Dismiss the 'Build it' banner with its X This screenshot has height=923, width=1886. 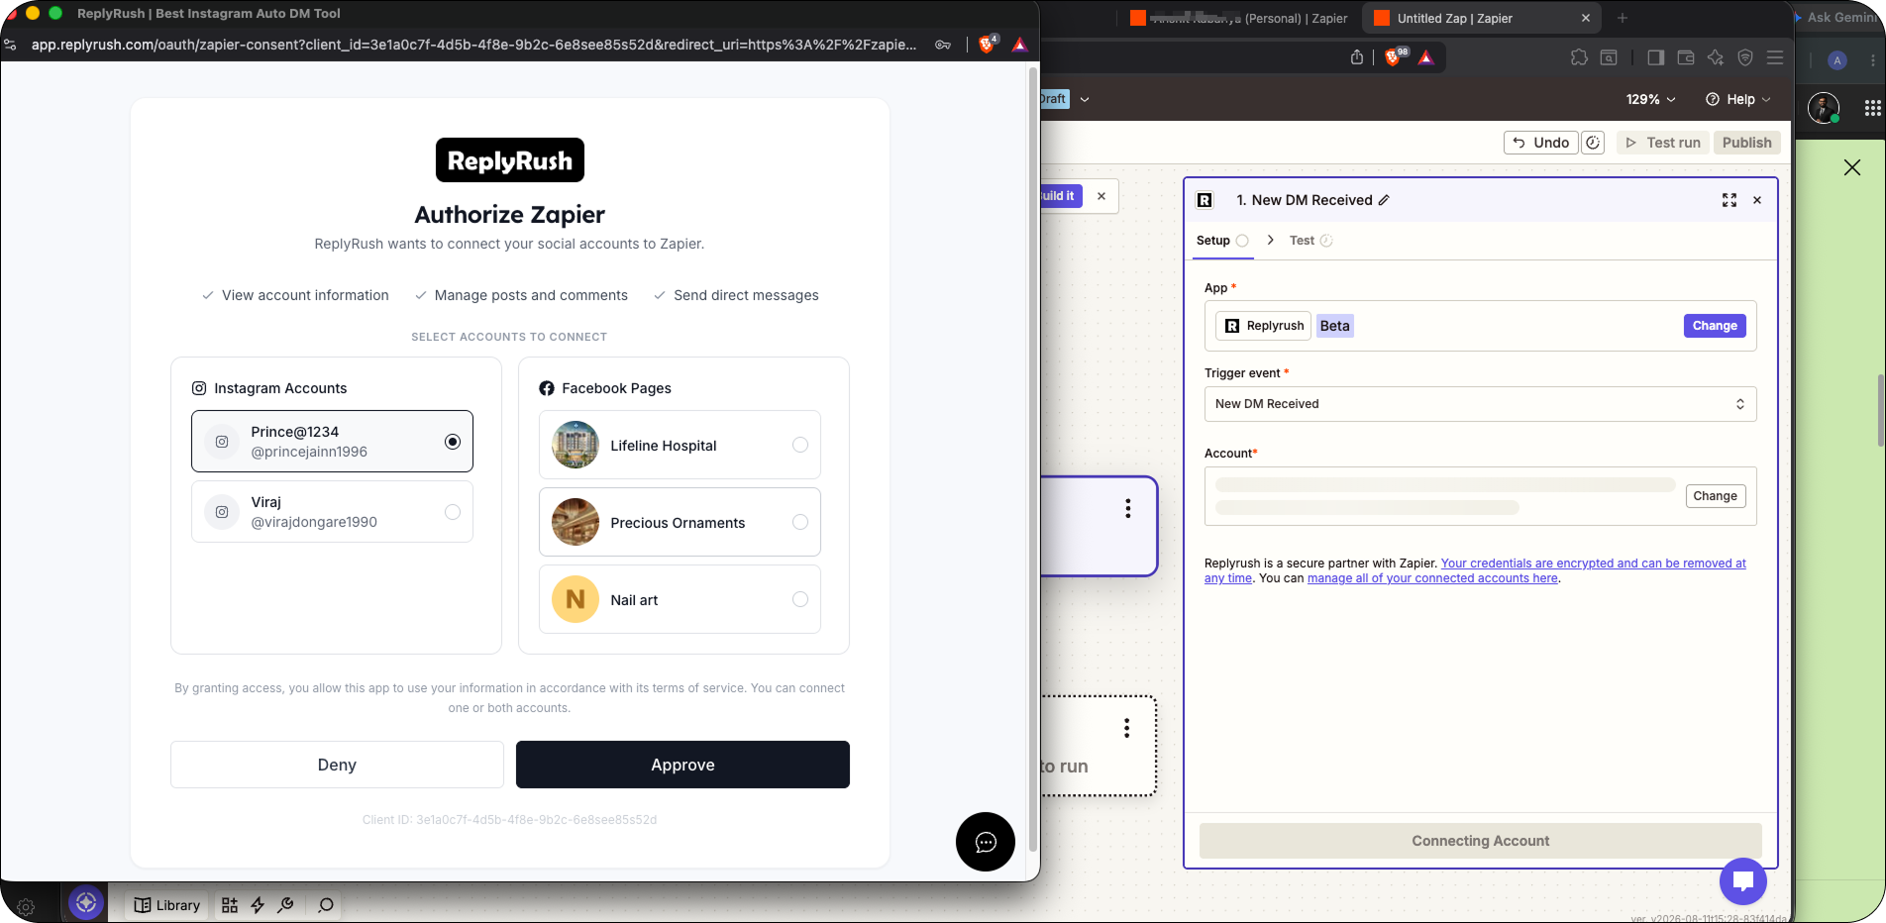[x=1101, y=196]
